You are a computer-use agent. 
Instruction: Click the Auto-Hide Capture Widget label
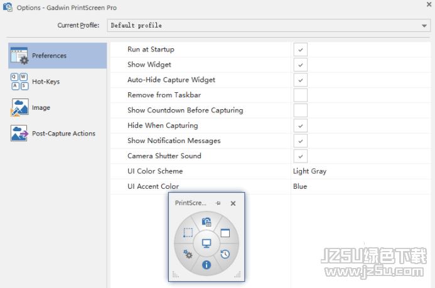(x=171, y=80)
